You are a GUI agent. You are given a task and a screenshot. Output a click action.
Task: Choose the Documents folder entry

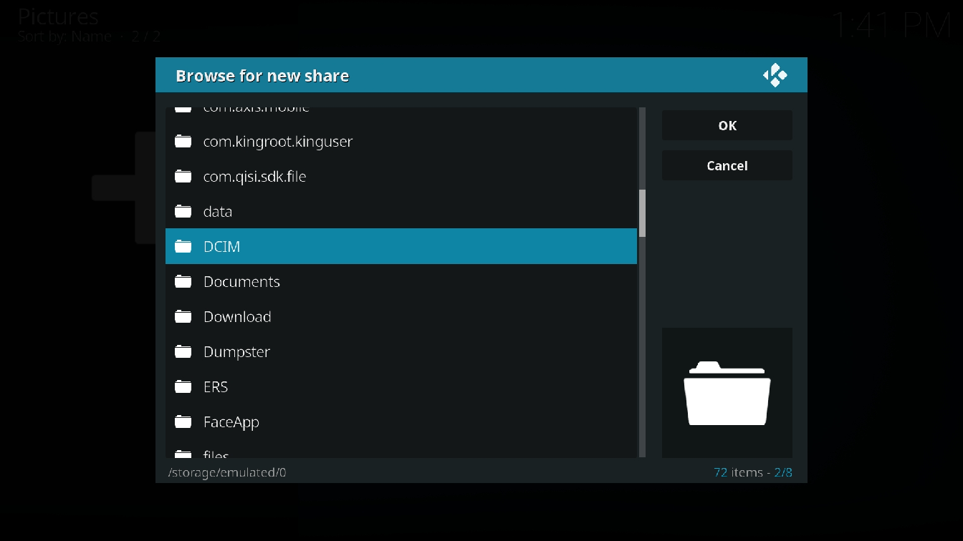point(401,281)
